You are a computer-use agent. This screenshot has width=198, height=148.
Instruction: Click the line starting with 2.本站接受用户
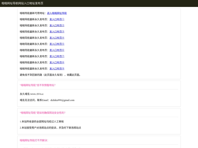pos(50,128)
